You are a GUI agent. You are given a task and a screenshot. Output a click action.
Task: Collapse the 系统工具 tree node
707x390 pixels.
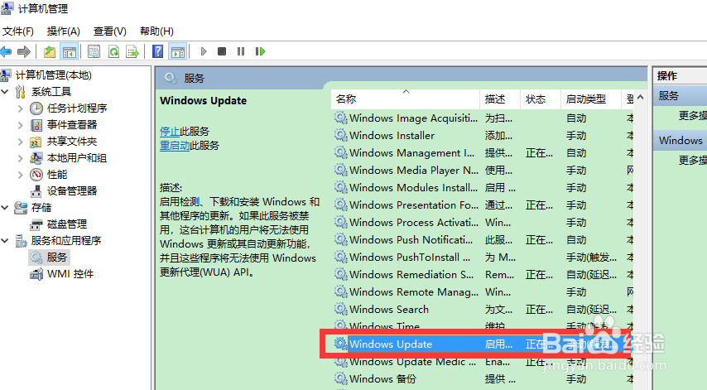point(5,92)
